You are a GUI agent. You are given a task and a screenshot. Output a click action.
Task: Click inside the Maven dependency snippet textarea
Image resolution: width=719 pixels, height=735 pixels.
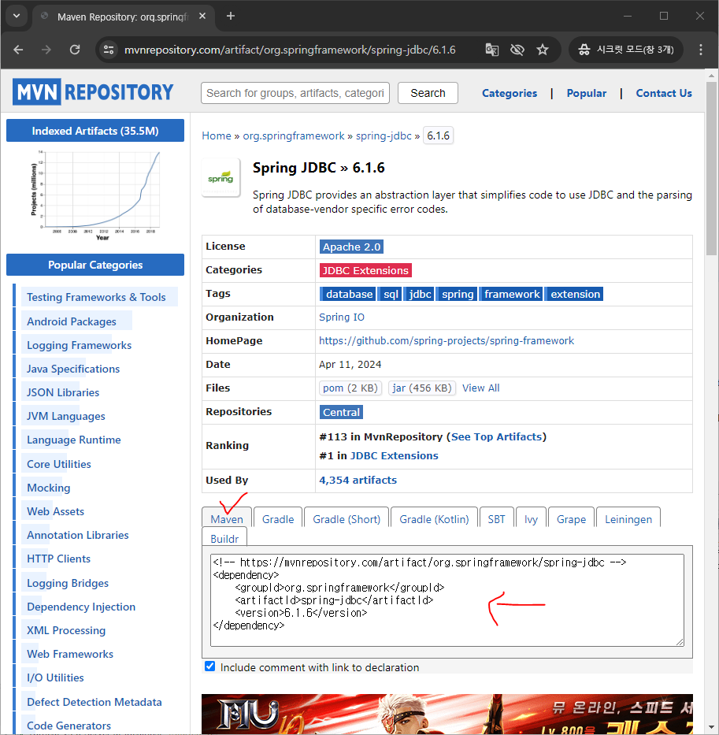(447, 600)
